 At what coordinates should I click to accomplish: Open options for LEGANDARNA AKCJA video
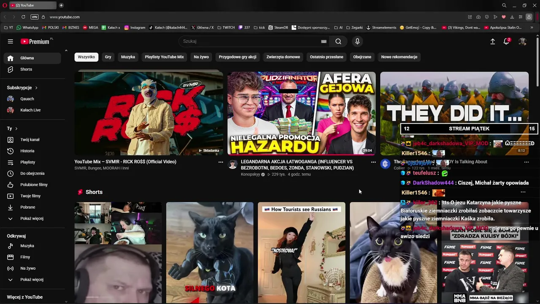(373, 162)
